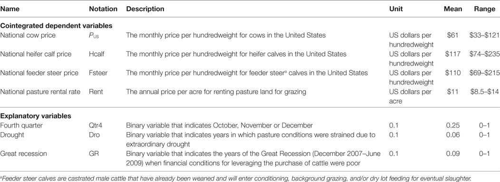Click the Name column header

[10, 9]
